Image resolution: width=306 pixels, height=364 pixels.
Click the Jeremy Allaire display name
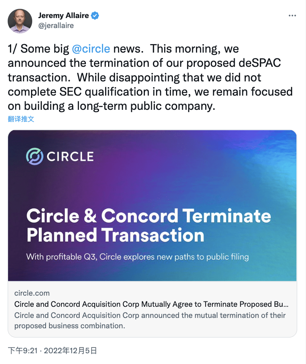point(64,16)
